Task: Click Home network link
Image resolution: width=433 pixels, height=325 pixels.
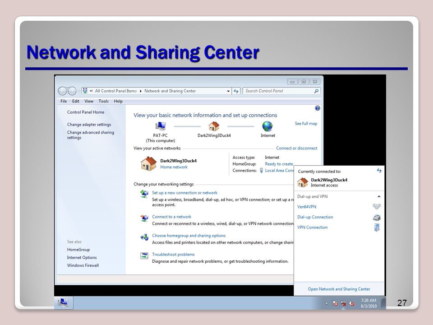Action: click(174, 167)
